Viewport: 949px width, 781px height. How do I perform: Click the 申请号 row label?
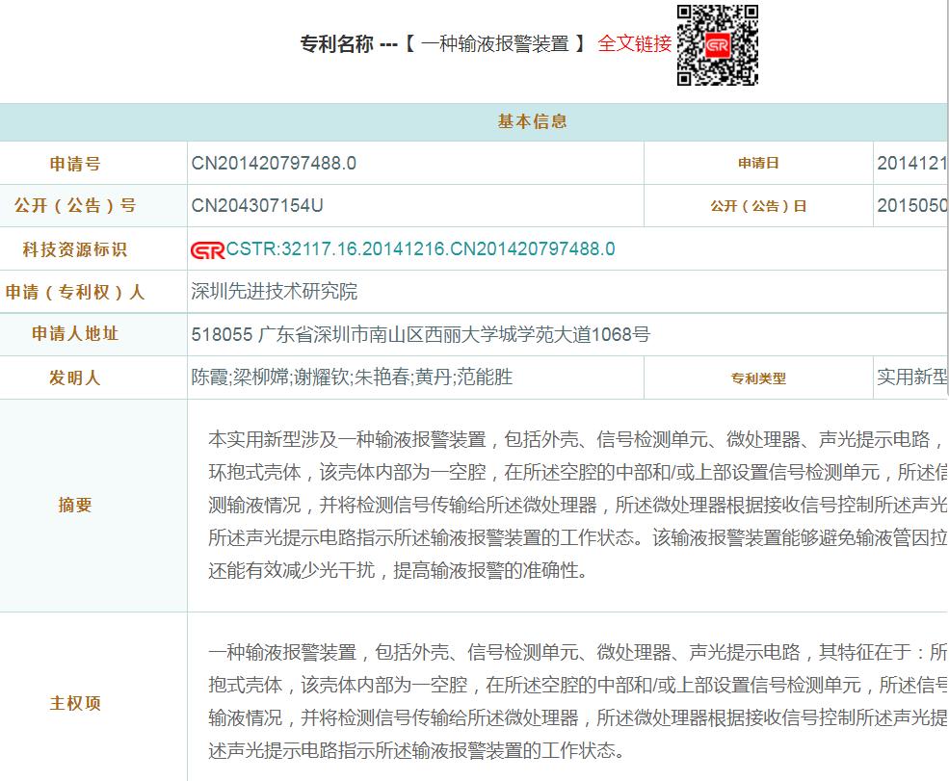tap(75, 165)
